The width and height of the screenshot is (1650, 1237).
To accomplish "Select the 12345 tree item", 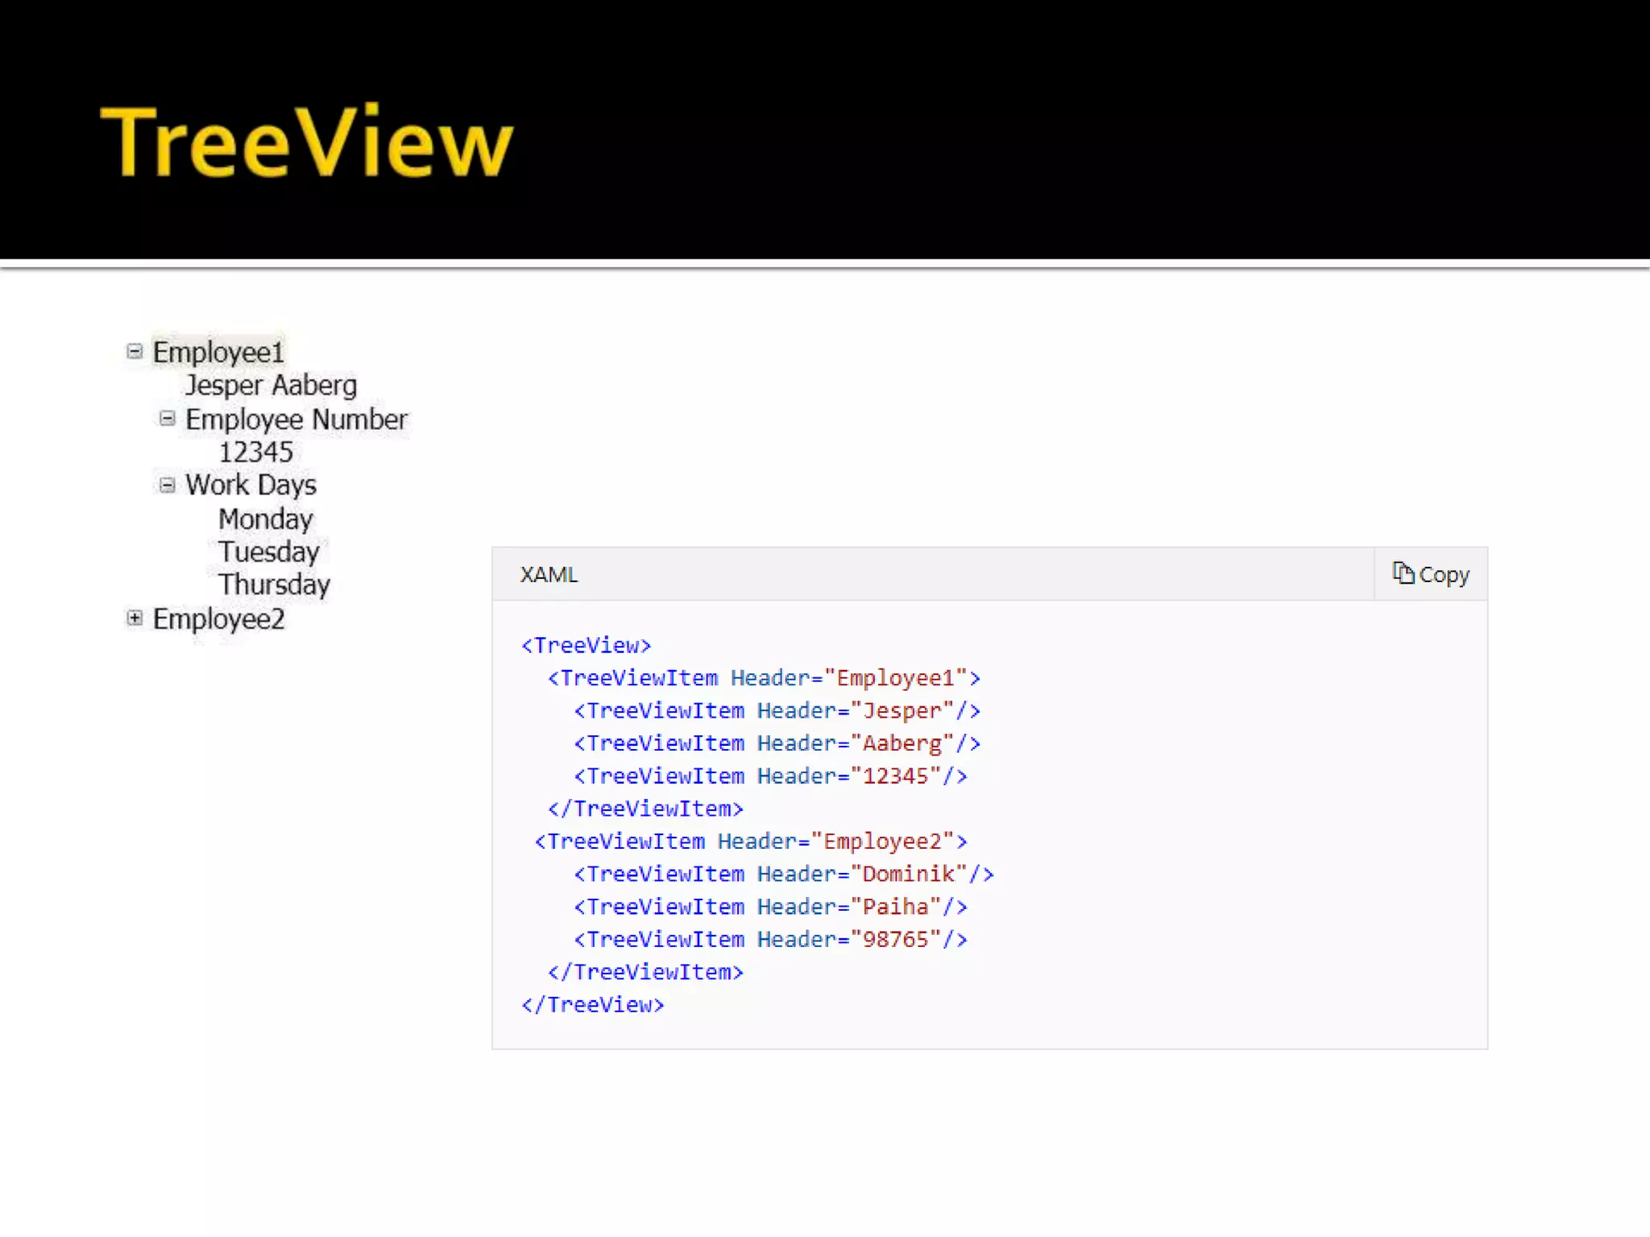I will coord(256,452).
